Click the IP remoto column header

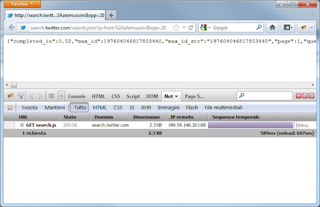click(186, 117)
